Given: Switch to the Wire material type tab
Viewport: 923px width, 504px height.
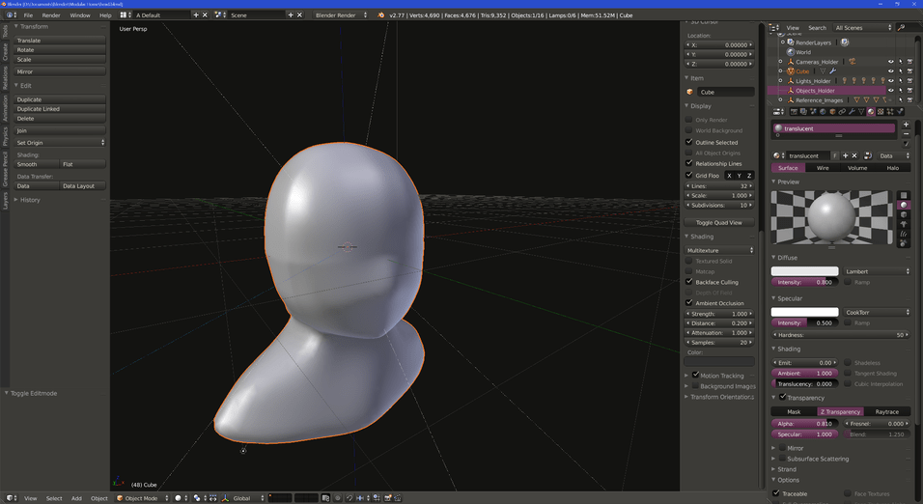Looking at the screenshot, I should [x=823, y=168].
